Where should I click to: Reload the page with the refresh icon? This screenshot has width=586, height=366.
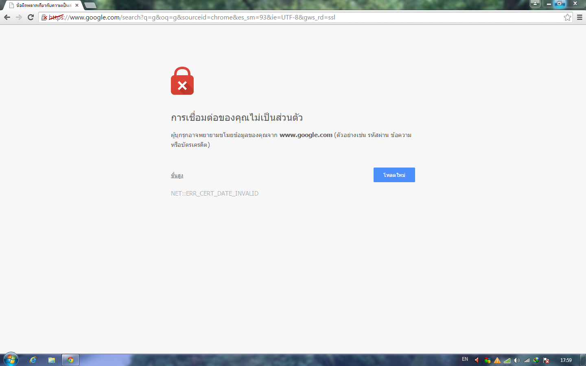(31, 17)
